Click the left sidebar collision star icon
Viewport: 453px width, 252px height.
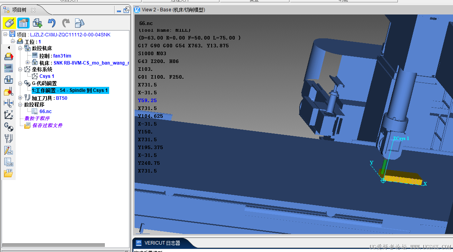(9, 92)
